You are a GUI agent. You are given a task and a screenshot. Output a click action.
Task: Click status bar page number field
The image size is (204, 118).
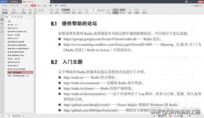[x=9, y=116]
